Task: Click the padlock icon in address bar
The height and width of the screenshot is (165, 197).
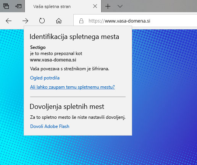Action: [81, 21]
